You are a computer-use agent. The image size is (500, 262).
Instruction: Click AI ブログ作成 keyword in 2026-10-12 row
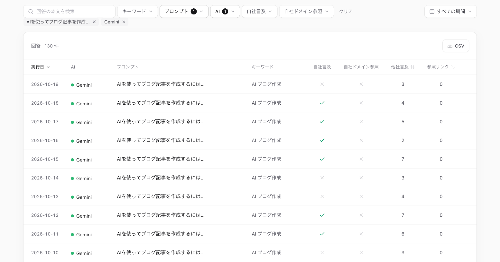click(x=266, y=215)
